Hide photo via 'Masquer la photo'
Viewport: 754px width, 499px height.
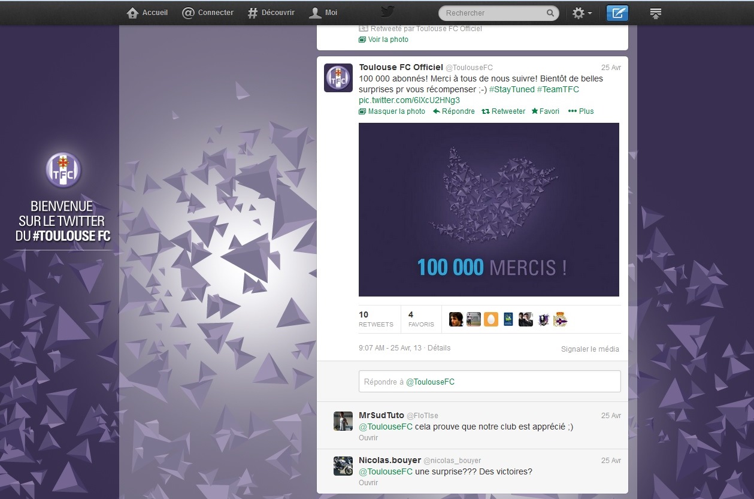tap(392, 111)
